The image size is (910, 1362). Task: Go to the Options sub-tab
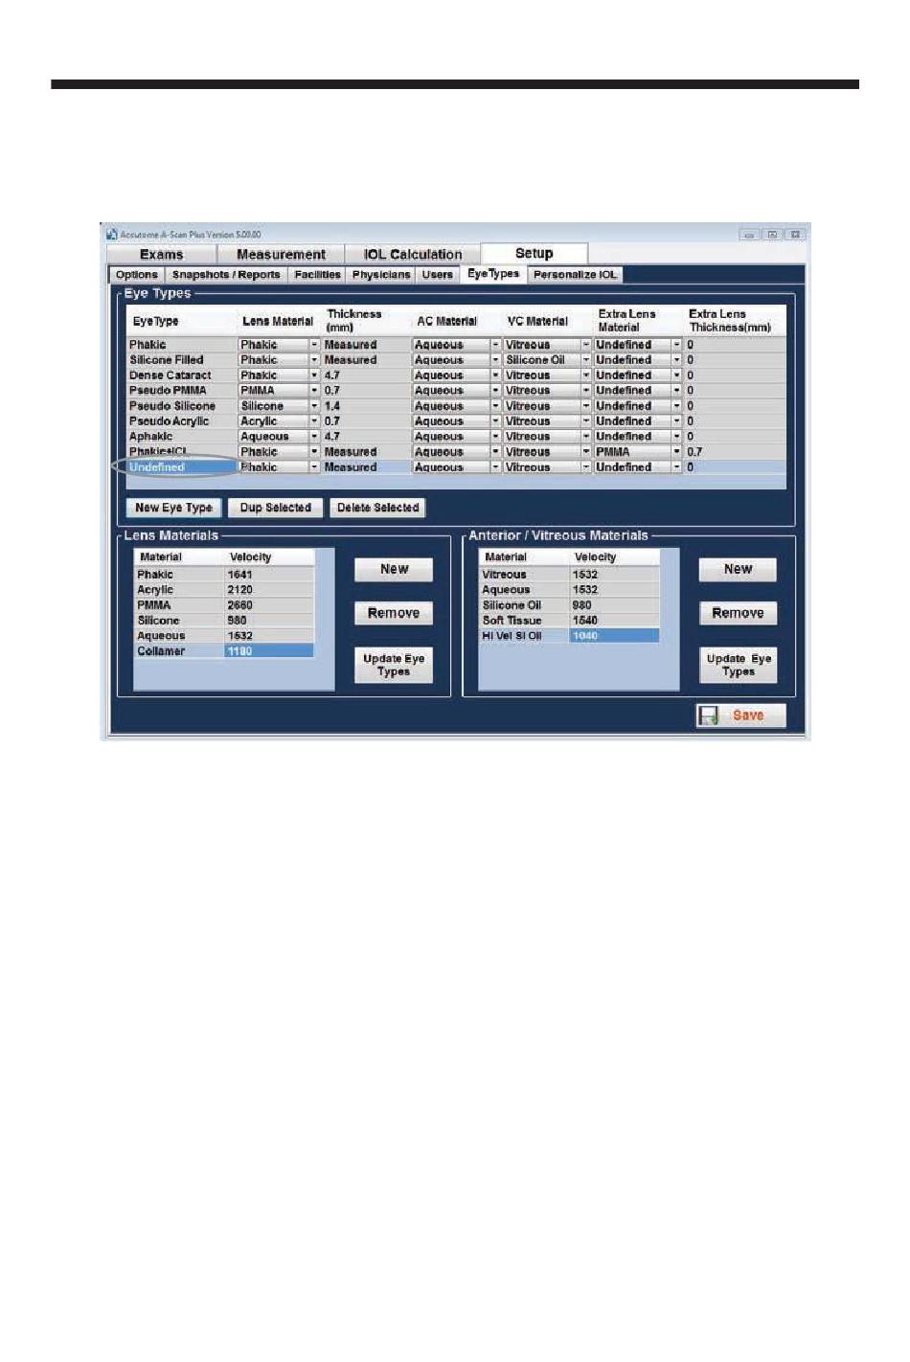point(137,275)
